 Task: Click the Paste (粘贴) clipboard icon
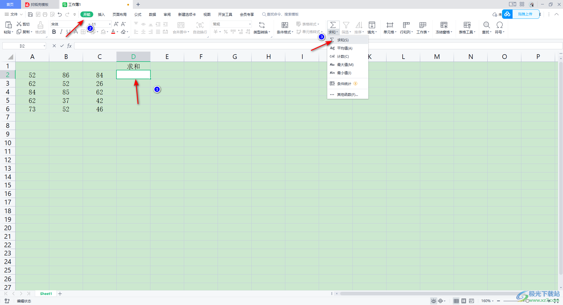pos(9,25)
